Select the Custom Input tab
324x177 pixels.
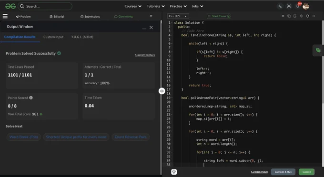pos(53,37)
